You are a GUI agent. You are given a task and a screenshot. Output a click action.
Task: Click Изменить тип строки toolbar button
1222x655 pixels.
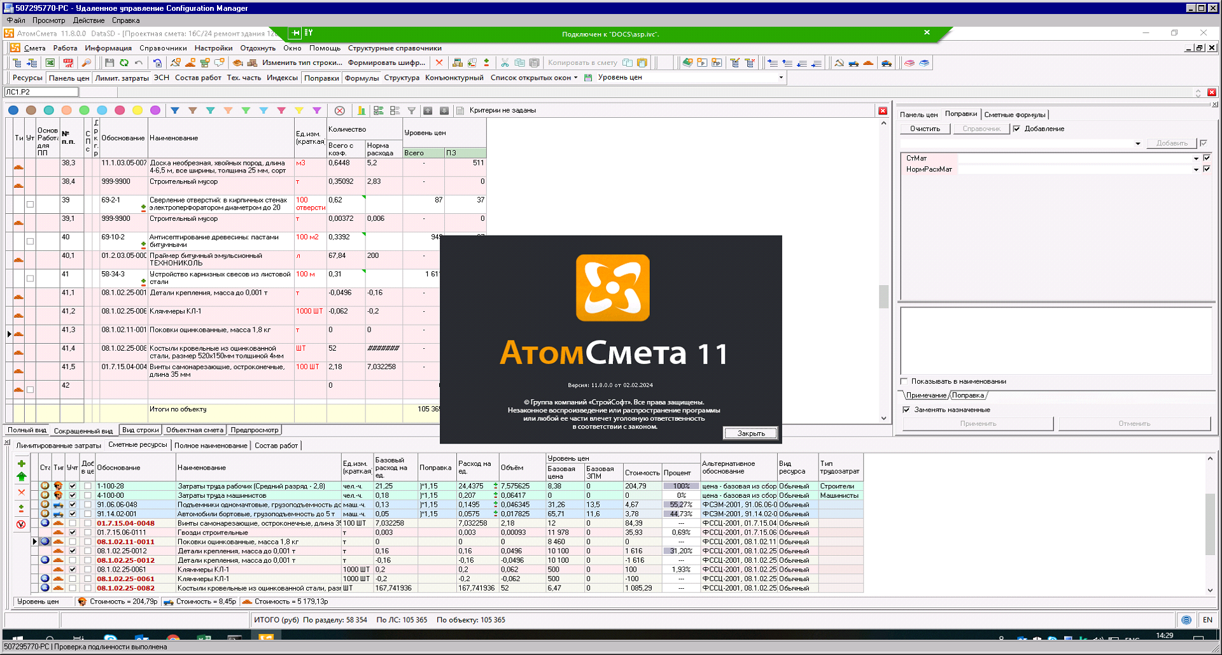coord(302,63)
